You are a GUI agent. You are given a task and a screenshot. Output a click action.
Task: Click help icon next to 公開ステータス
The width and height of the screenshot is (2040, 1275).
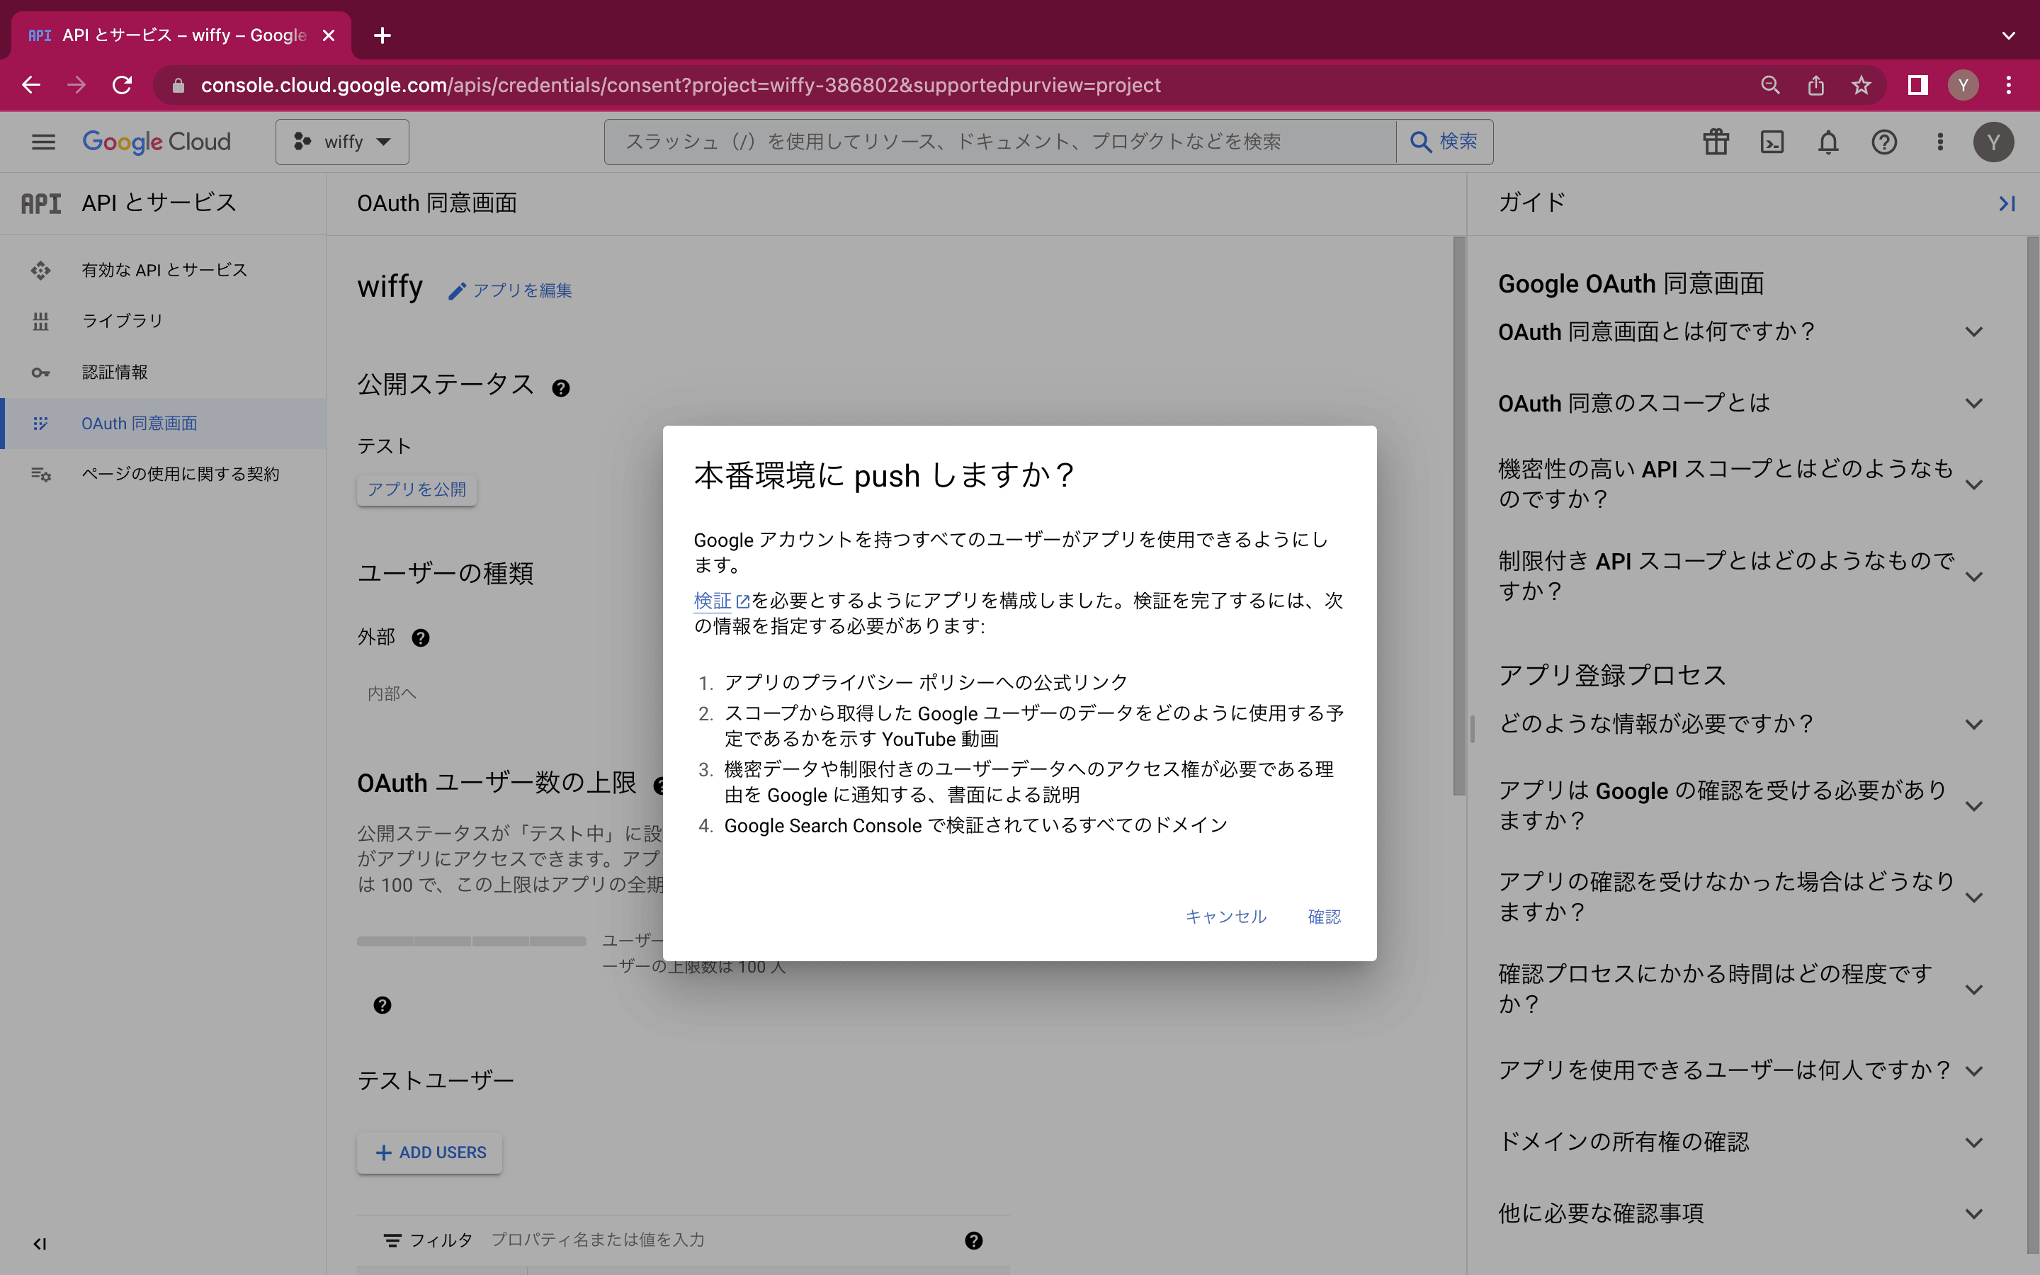(560, 388)
